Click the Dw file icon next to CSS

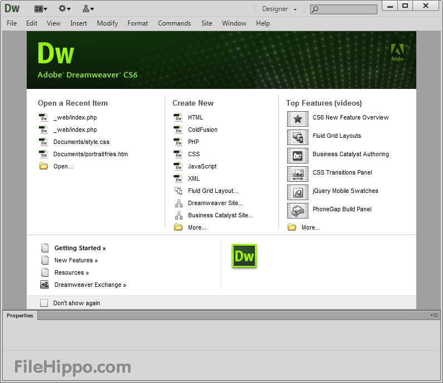(x=178, y=154)
